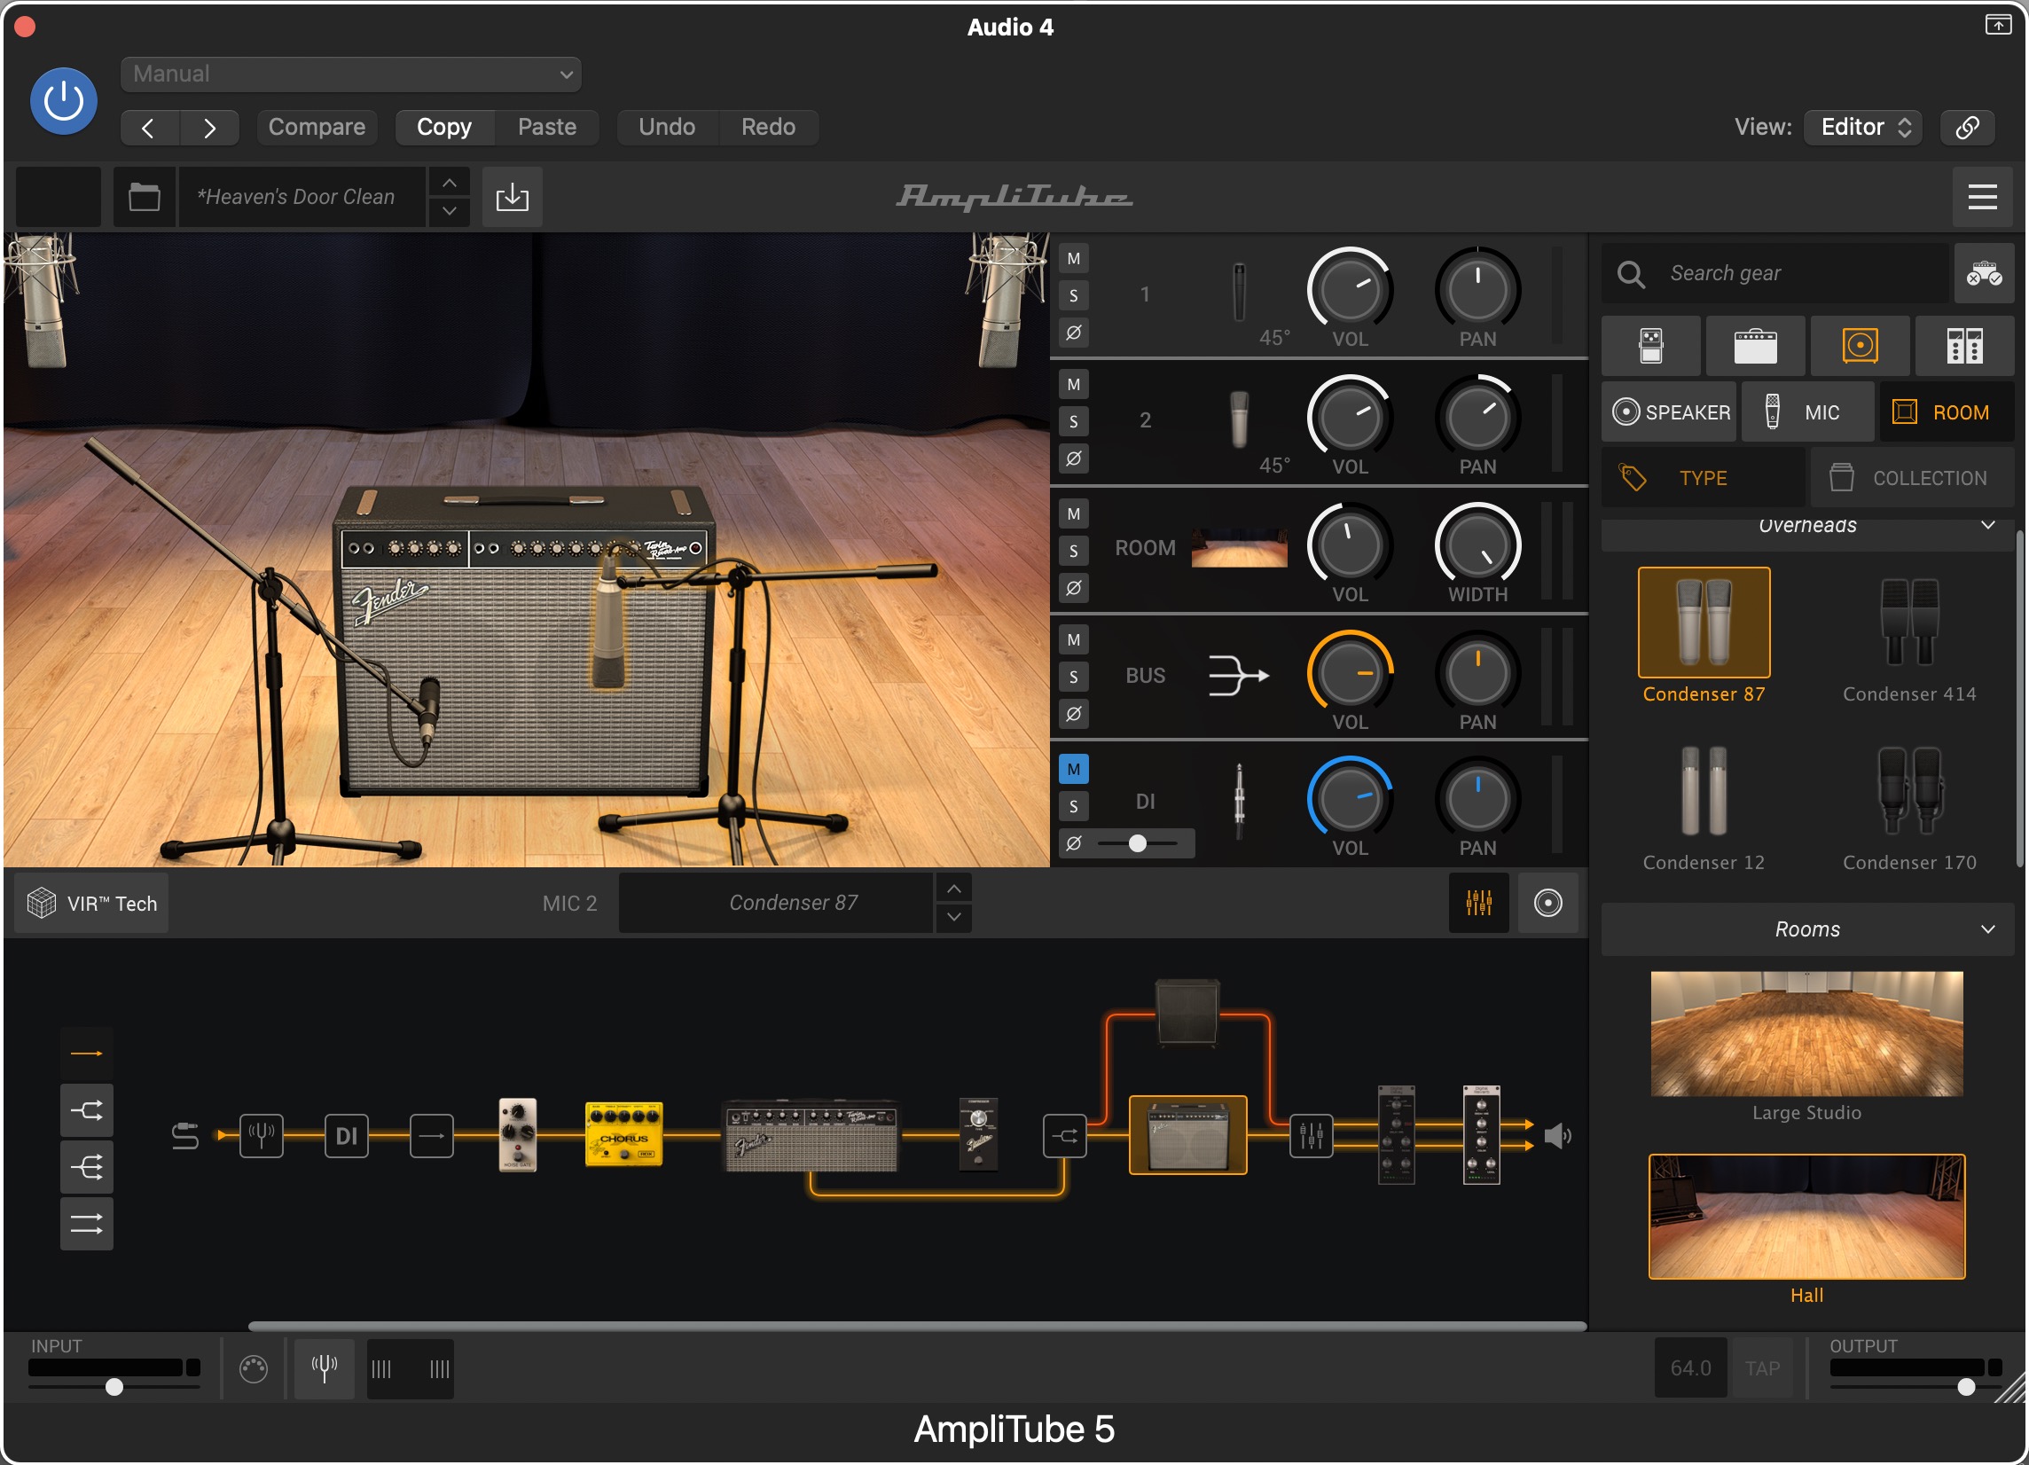Toggle the plugin power bypass button

64,100
